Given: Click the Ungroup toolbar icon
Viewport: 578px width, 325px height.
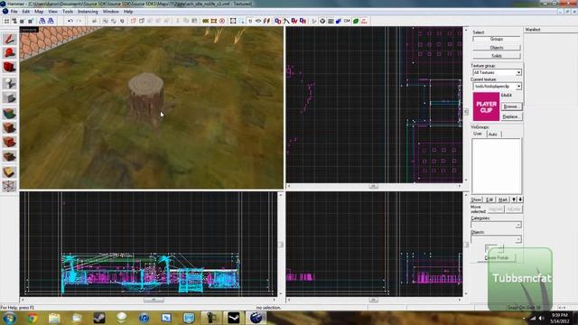Looking at the screenshot, I should click(114, 21).
